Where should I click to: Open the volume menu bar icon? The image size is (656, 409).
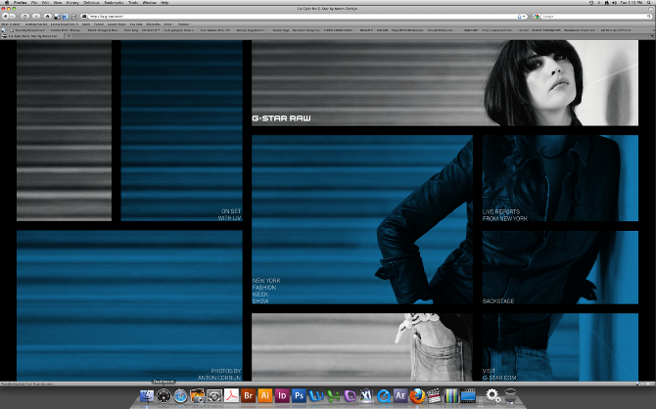[613, 3]
